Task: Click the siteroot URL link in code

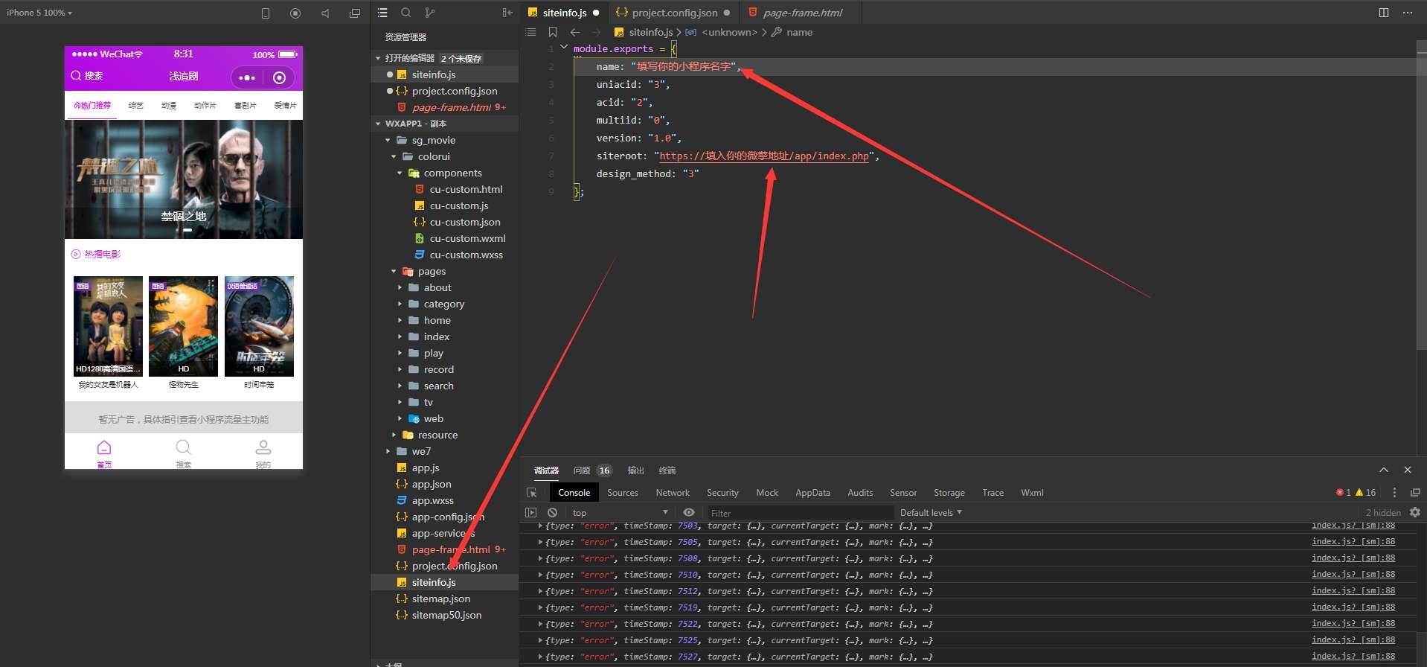Action: [764, 156]
